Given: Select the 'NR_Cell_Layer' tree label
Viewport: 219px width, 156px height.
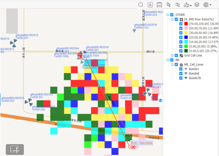Looking at the screenshot, I should [x=194, y=64].
